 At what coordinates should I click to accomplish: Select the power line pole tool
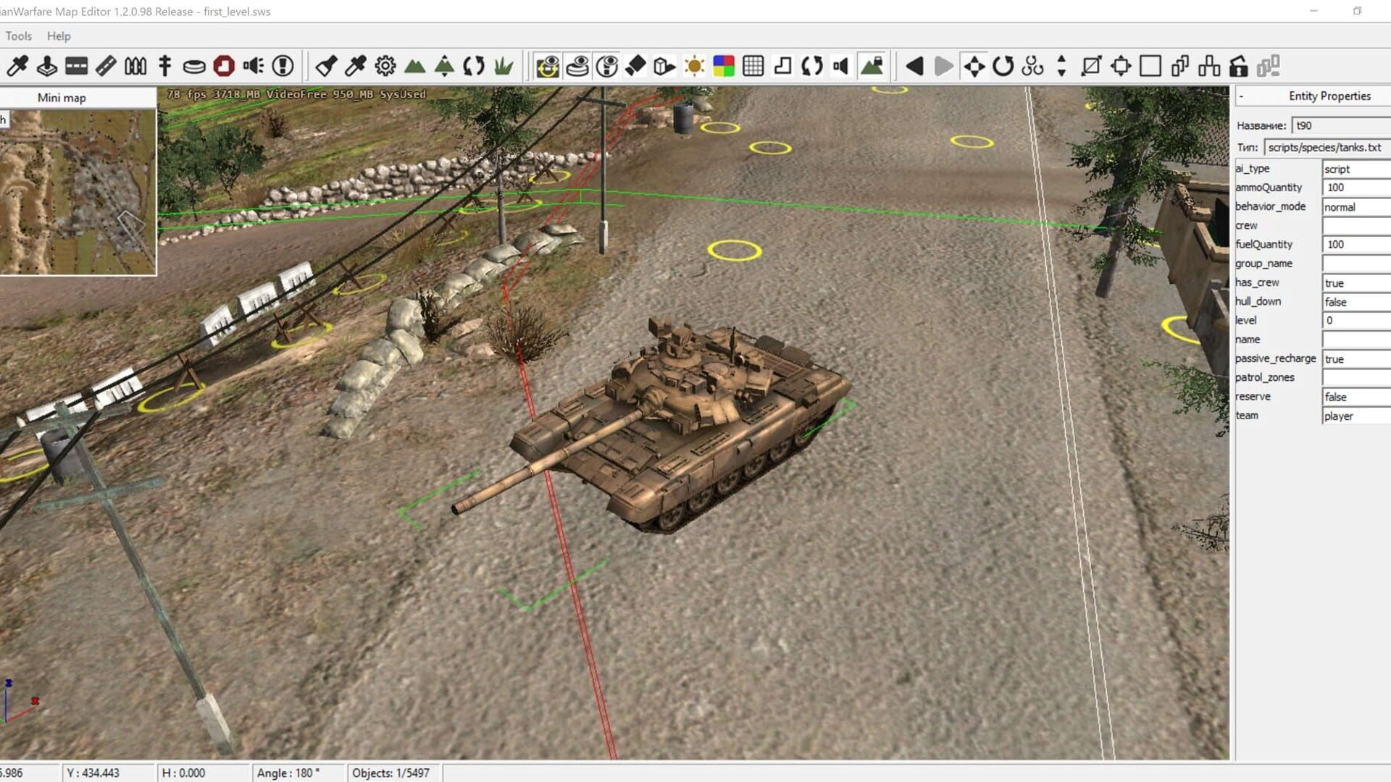(x=165, y=66)
